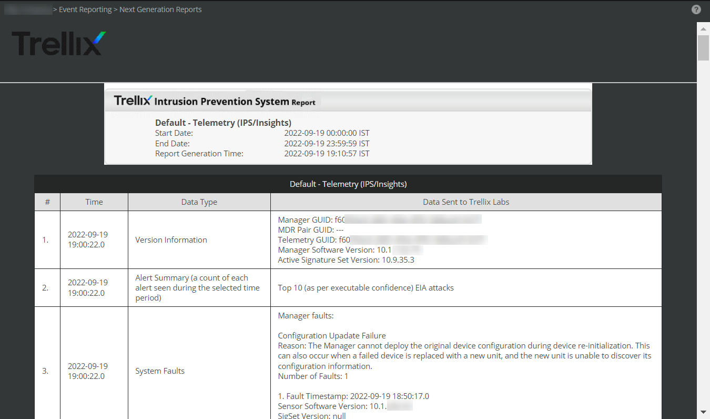Click the timestamp in the System Faults row
The height and width of the screenshot is (419, 710).
tap(88, 371)
